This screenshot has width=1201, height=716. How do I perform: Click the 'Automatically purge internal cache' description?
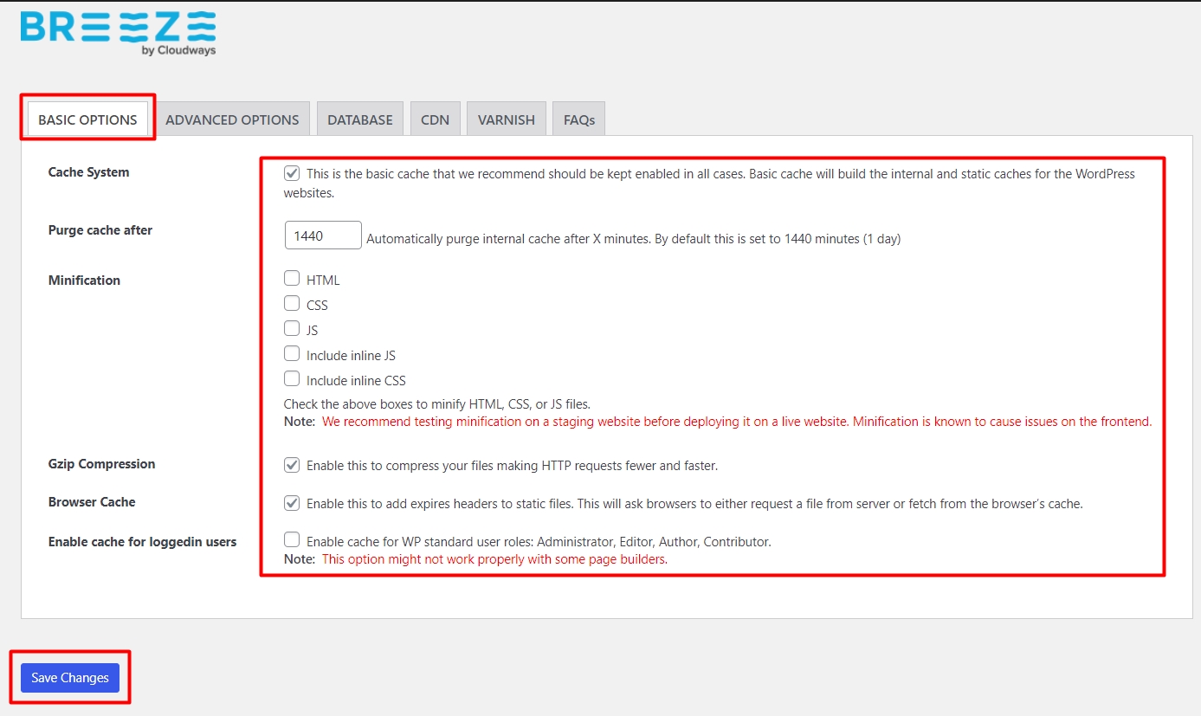click(x=634, y=239)
